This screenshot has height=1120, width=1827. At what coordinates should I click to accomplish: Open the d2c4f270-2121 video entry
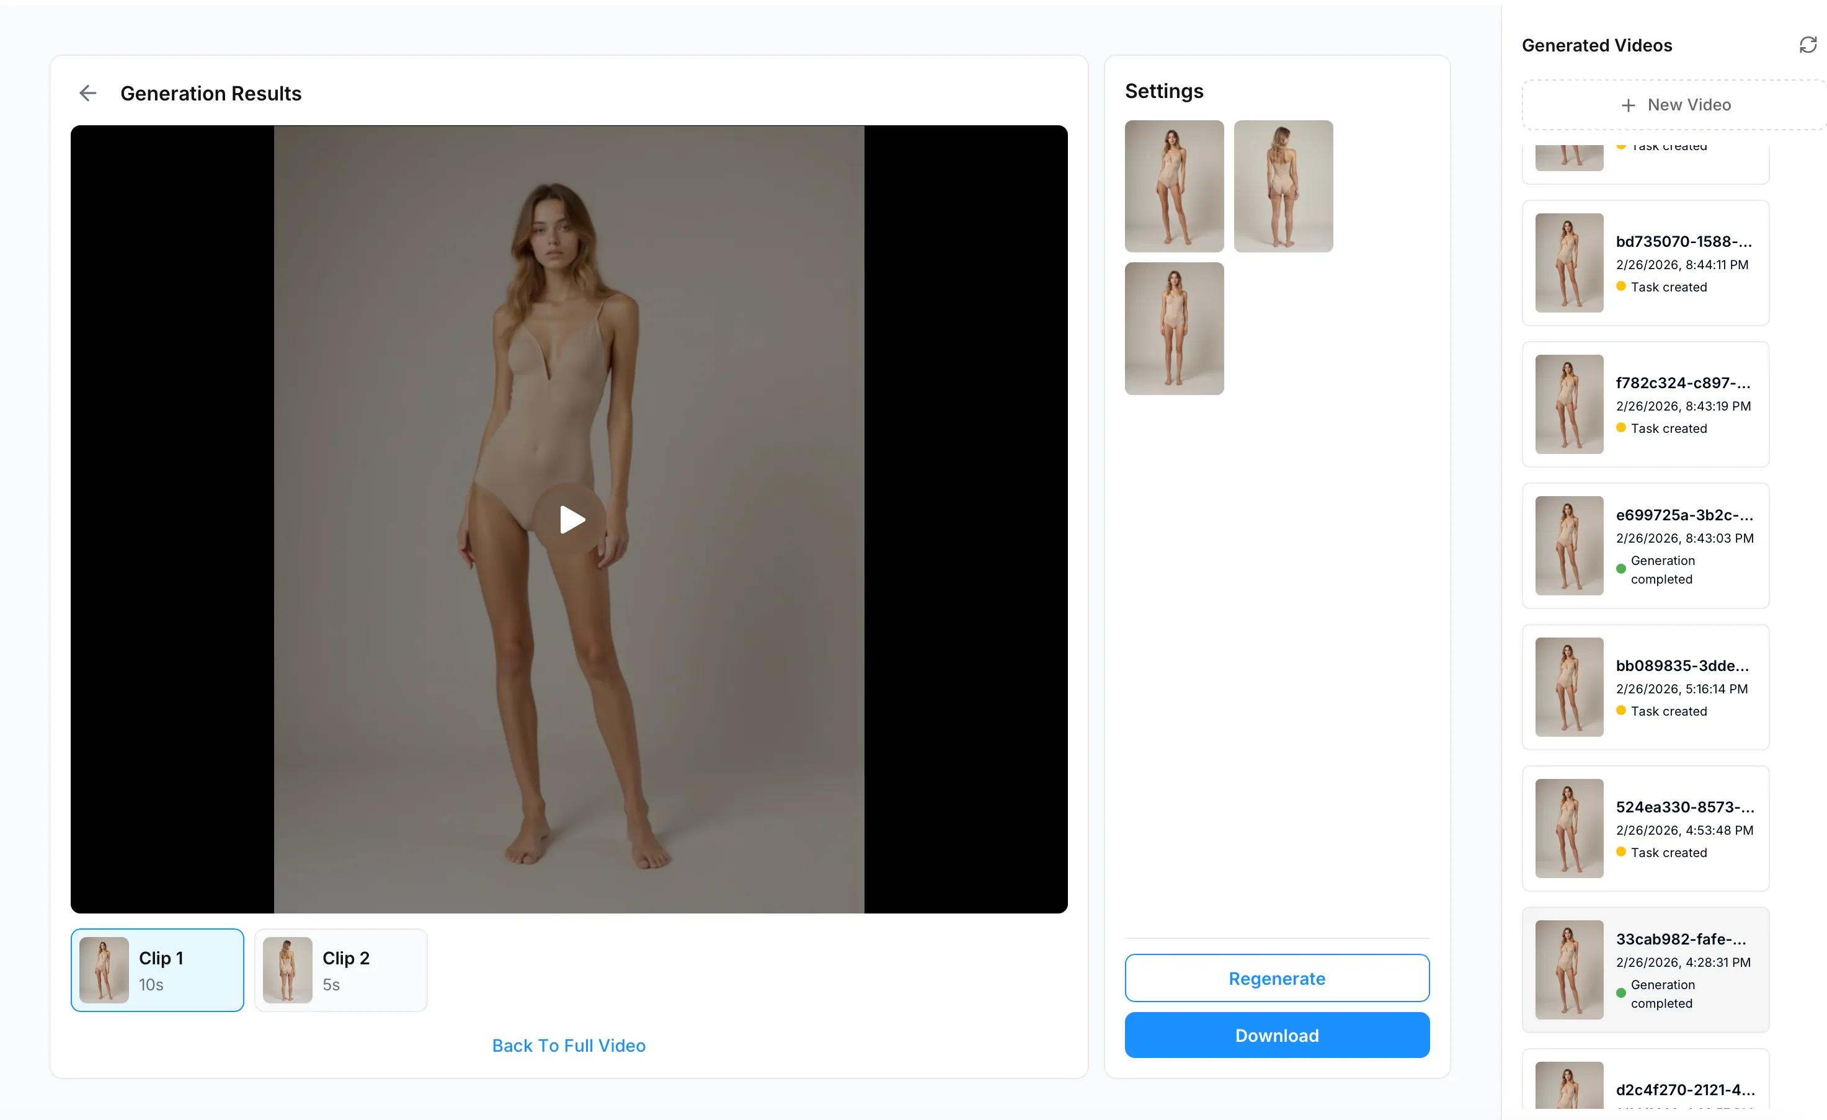point(1645,1083)
